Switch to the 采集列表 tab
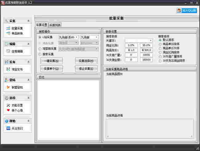Image resolution: width=200 pixels, height=151 pixels. [55, 25]
